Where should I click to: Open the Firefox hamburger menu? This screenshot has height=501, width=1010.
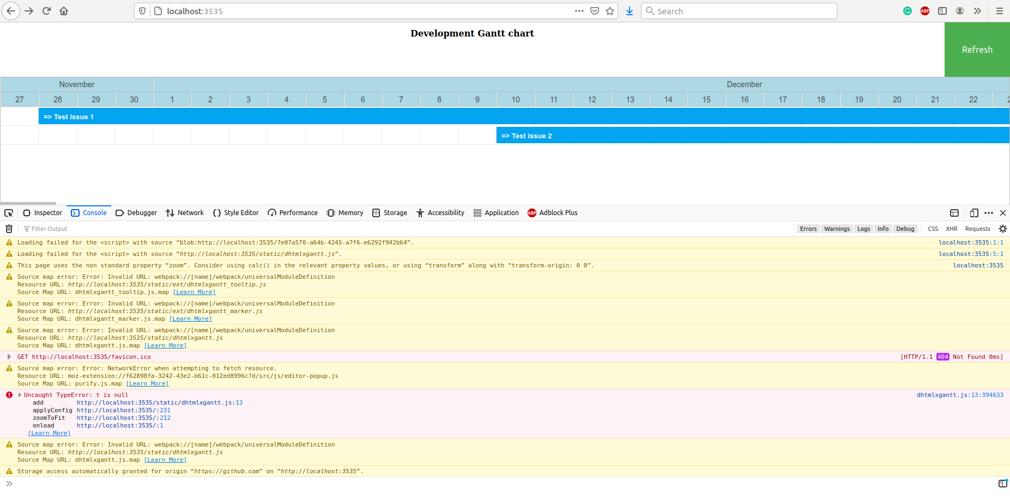1000,11
